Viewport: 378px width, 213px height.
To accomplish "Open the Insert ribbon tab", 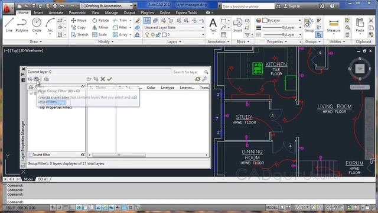I will tap(38, 12).
